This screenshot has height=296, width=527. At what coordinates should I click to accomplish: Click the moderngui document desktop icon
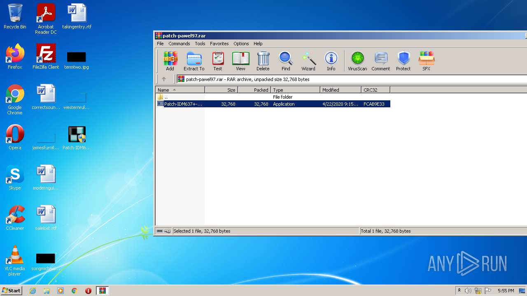46,178
